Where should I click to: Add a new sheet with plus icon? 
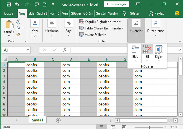point(58,120)
